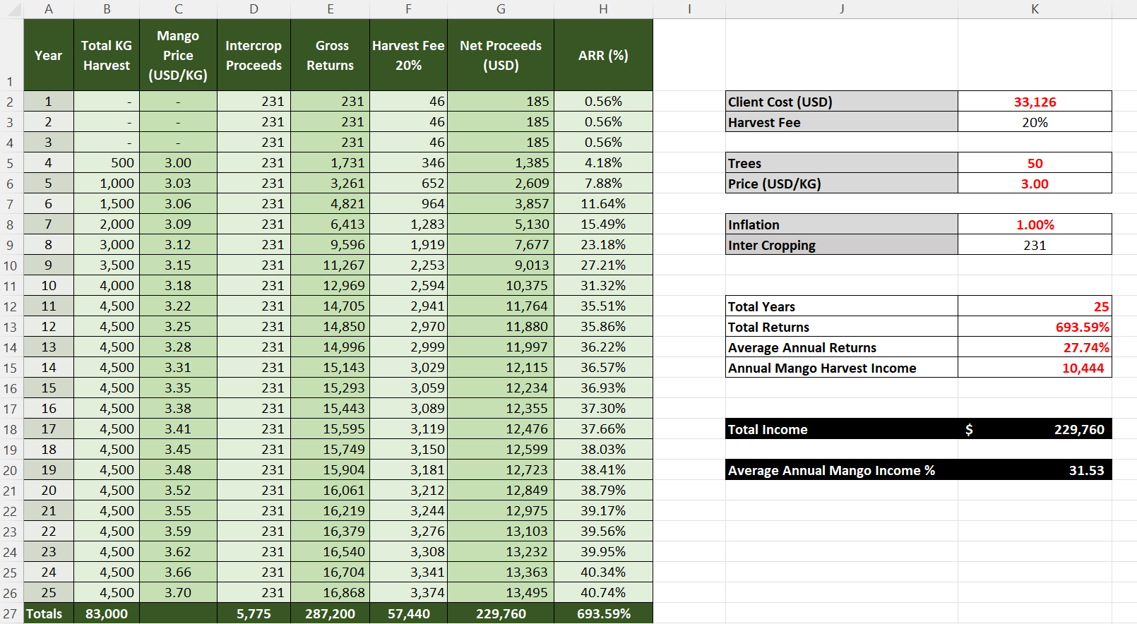
Task: Click the Inflation label cell
Action: [x=842, y=224]
